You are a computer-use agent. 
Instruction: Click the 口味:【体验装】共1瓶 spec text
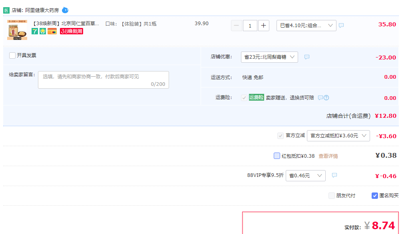[x=131, y=24]
